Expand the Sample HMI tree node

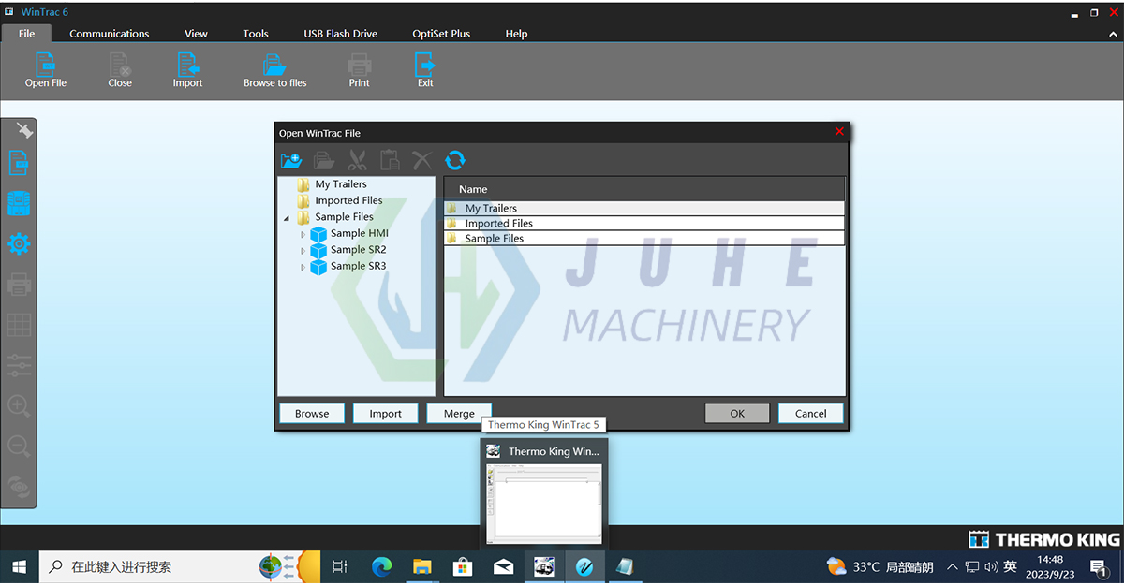tap(303, 234)
